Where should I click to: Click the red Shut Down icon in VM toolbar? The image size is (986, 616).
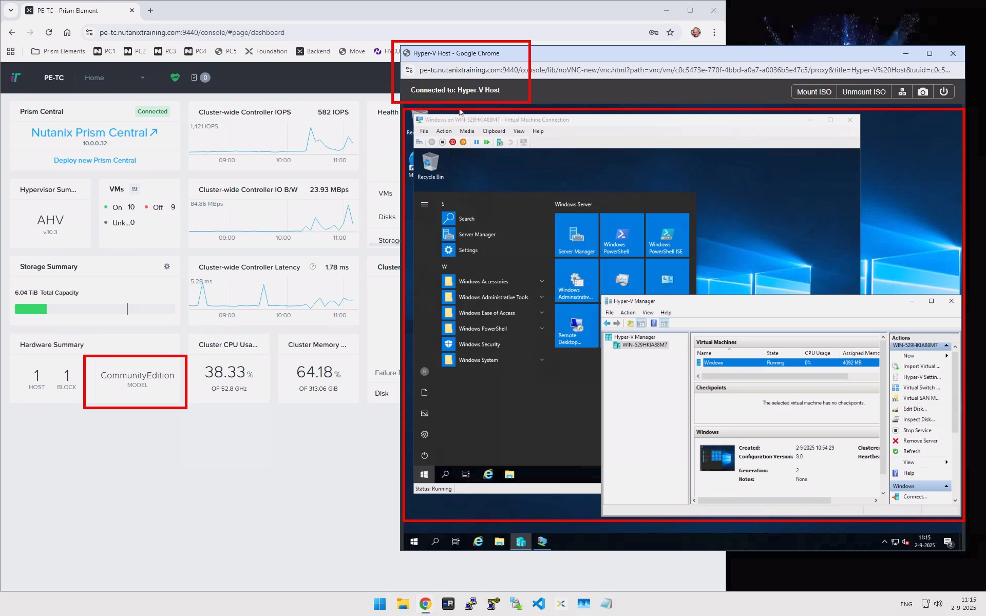tap(452, 142)
